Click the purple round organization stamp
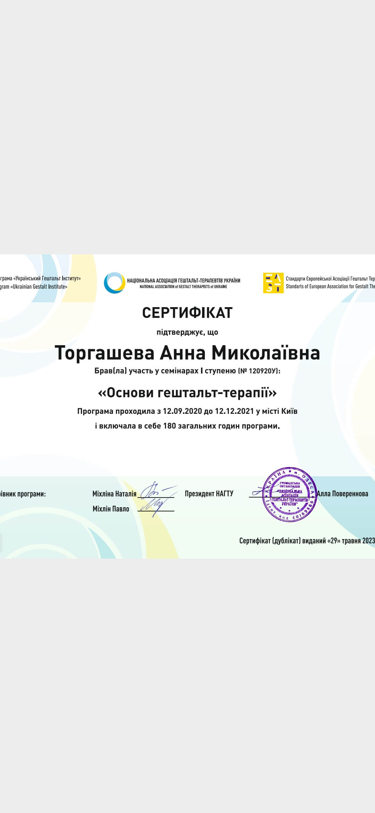375x813 pixels. pos(290,494)
